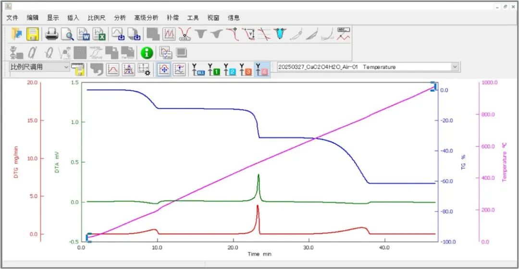The width and height of the screenshot is (519, 269).
Task: Toggle the Y axis 1 green button
Action: [x=214, y=70]
